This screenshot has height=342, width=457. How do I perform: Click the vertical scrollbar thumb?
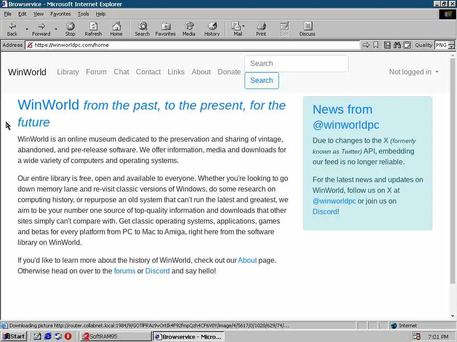[453, 171]
